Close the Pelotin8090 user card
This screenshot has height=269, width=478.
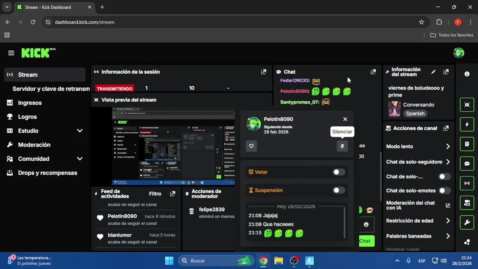click(x=345, y=119)
